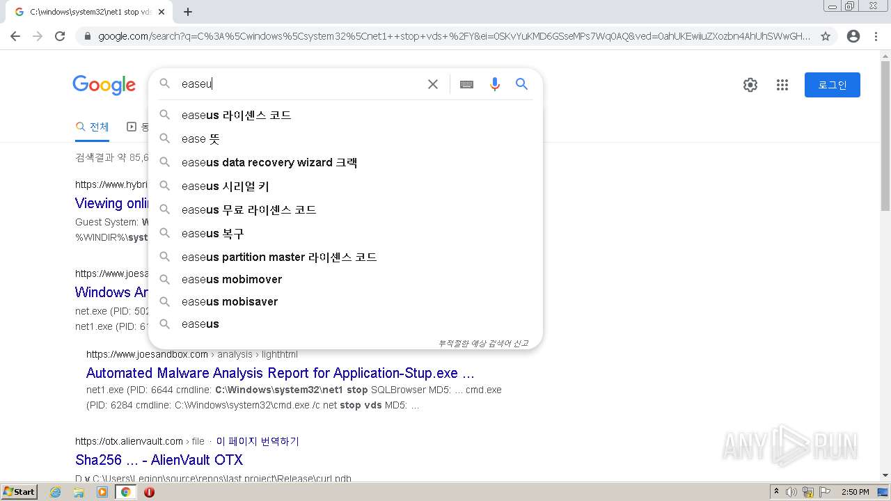Open the Windows An... joesandbox result
This screenshot has width=891, height=501.
click(112, 292)
